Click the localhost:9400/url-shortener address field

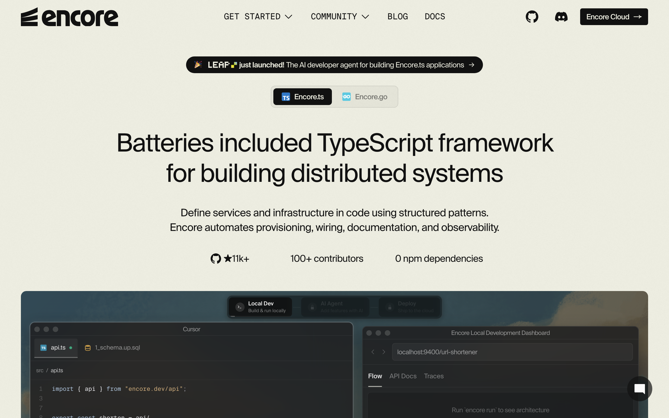(x=512, y=352)
